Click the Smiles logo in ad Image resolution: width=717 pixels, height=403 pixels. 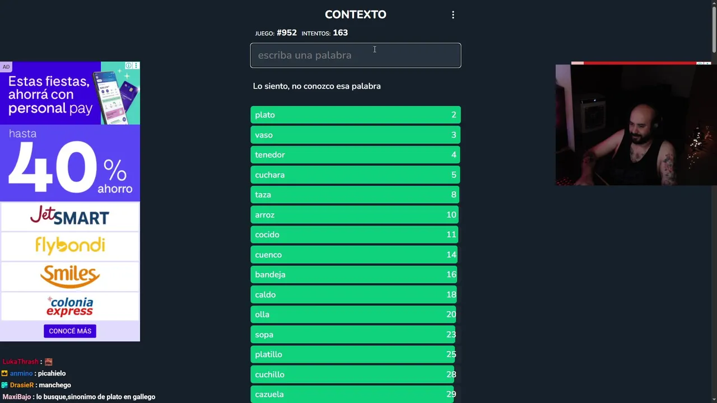click(69, 276)
